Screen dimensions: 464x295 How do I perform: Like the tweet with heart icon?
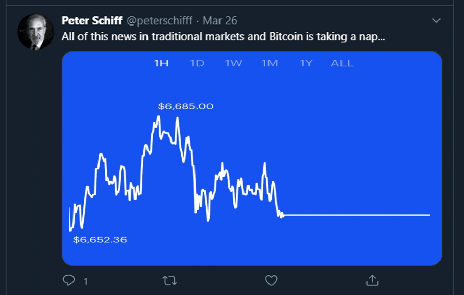(x=271, y=280)
